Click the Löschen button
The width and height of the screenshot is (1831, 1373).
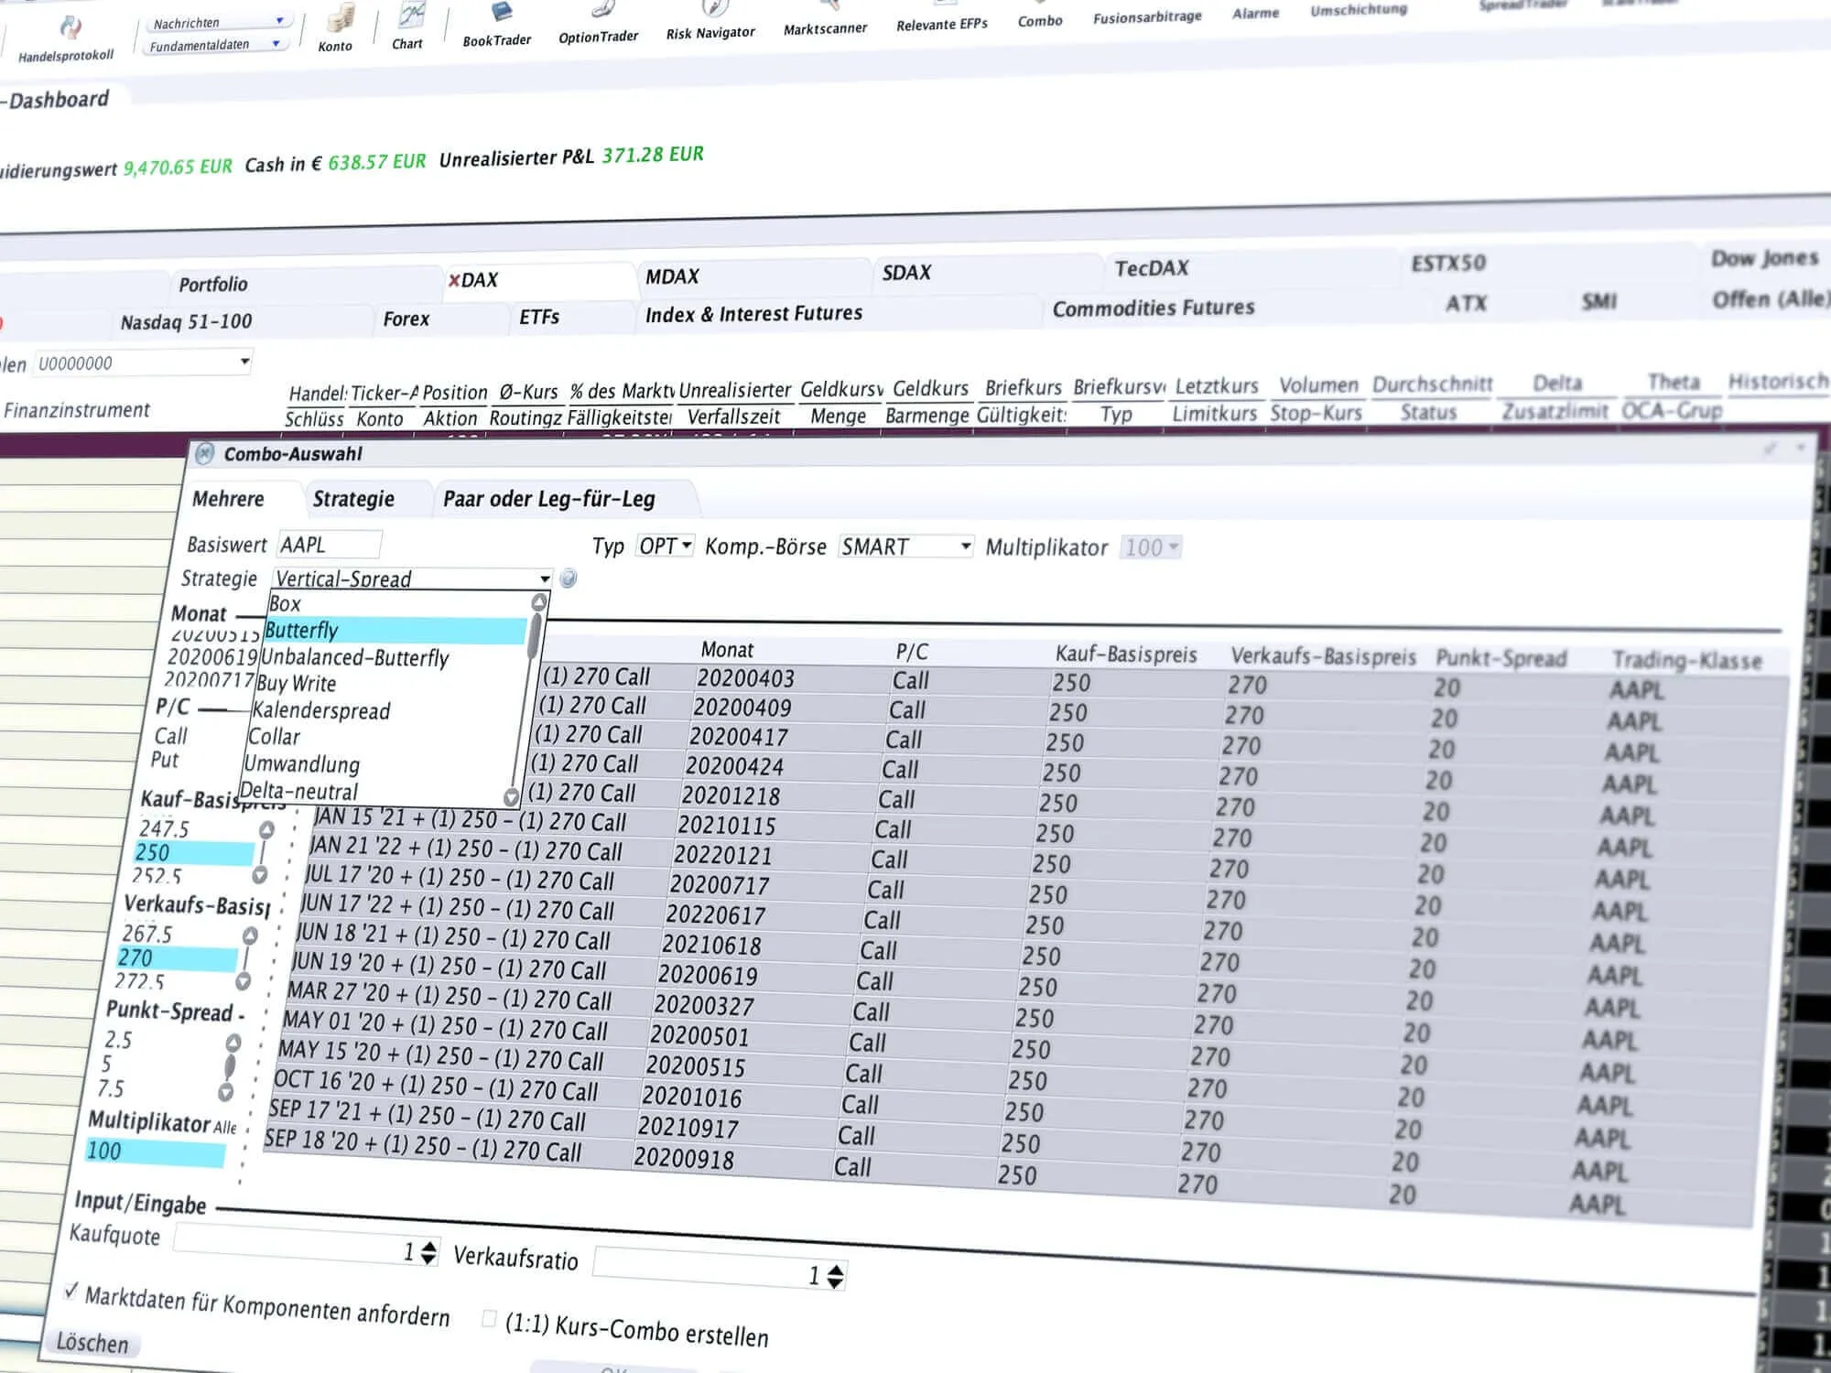92,1343
